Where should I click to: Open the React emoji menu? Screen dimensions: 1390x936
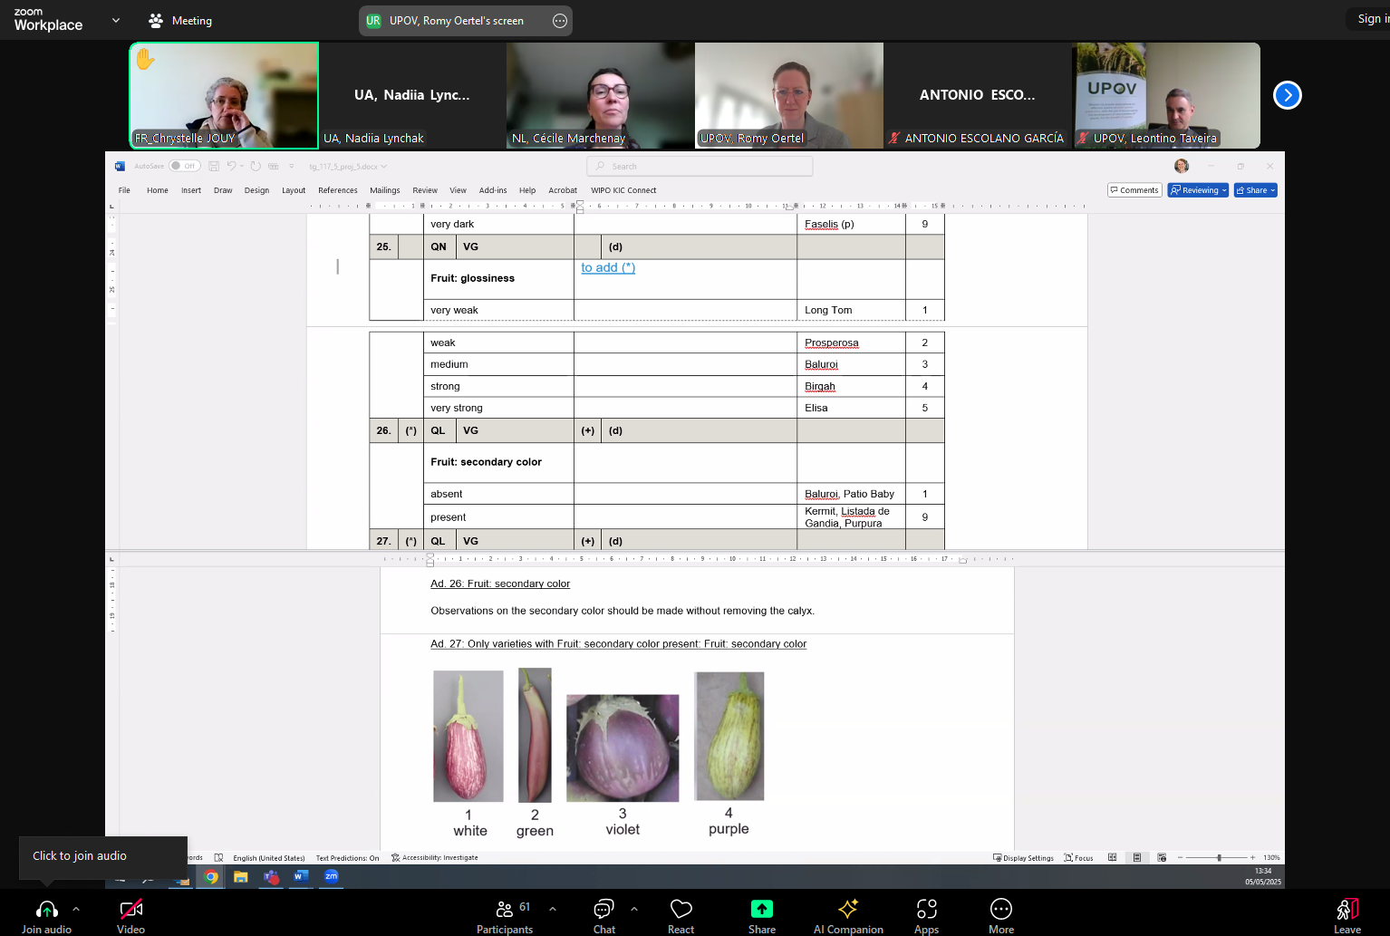click(x=681, y=910)
